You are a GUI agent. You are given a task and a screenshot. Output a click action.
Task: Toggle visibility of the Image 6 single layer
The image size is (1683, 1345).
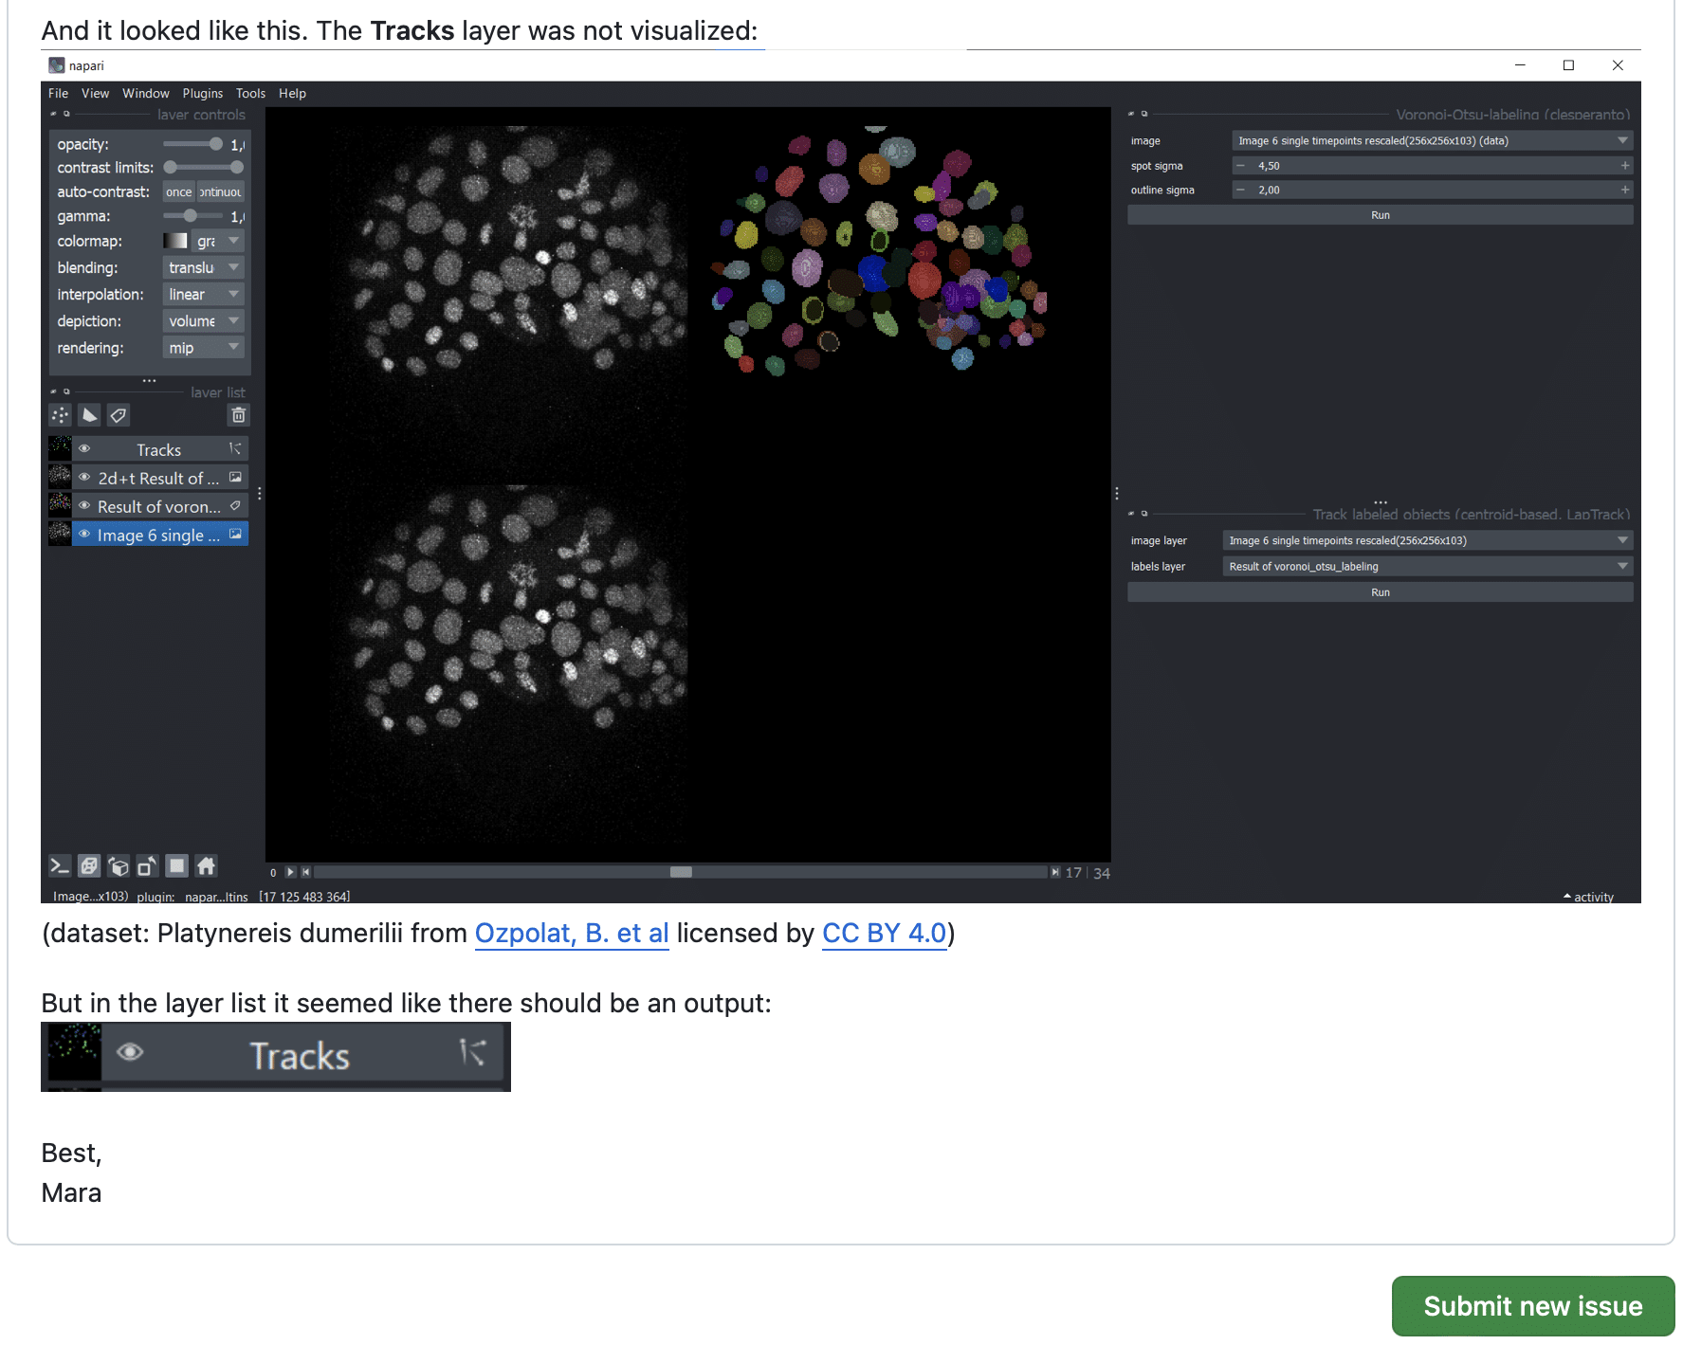84,535
